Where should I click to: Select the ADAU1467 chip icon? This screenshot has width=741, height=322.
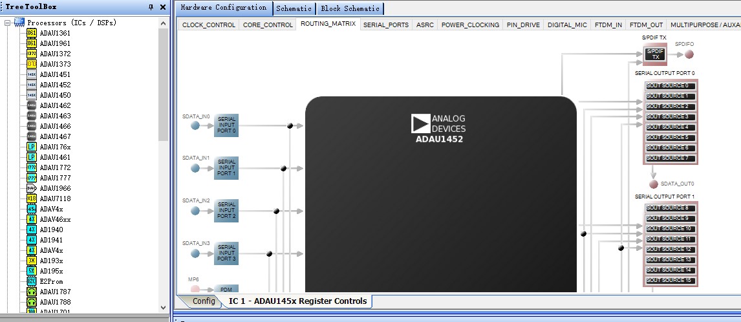[32, 136]
